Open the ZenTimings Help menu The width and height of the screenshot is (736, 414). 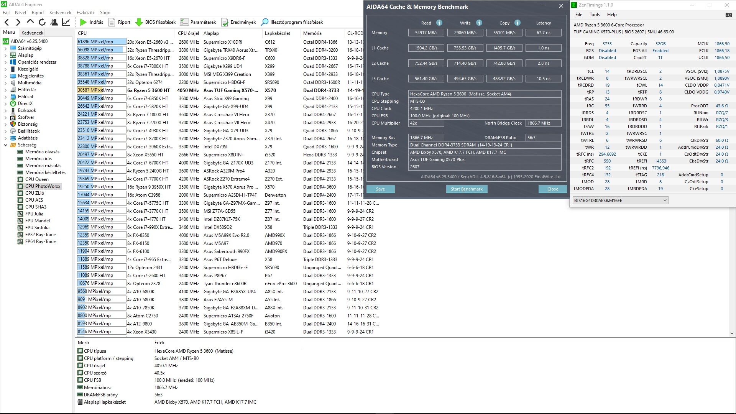tap(612, 15)
